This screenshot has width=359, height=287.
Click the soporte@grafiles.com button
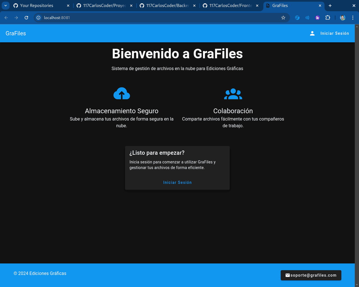click(x=311, y=275)
